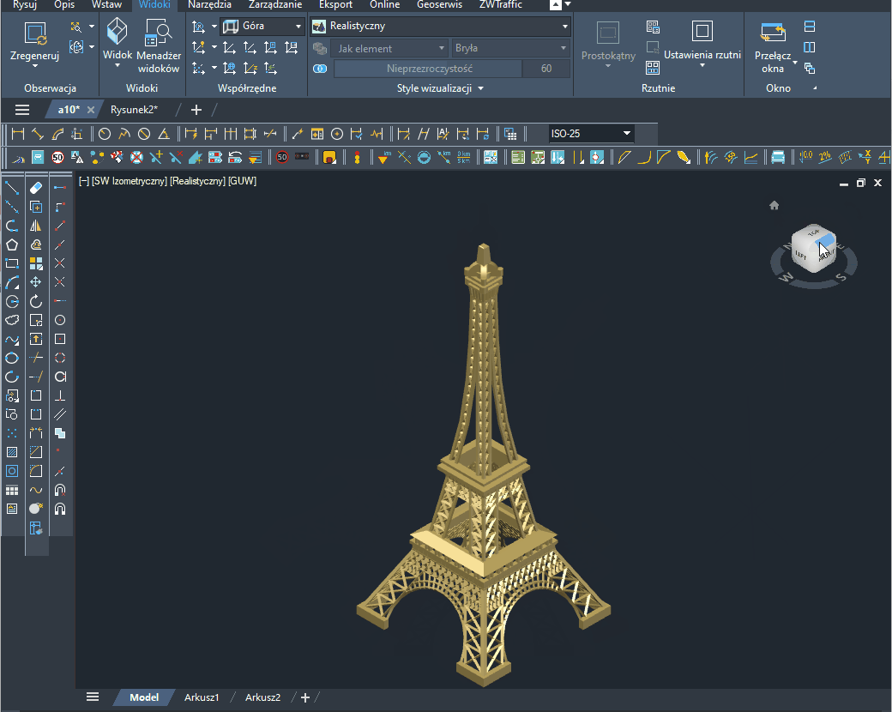Select the Rotate tool
The height and width of the screenshot is (712, 892).
click(x=36, y=301)
